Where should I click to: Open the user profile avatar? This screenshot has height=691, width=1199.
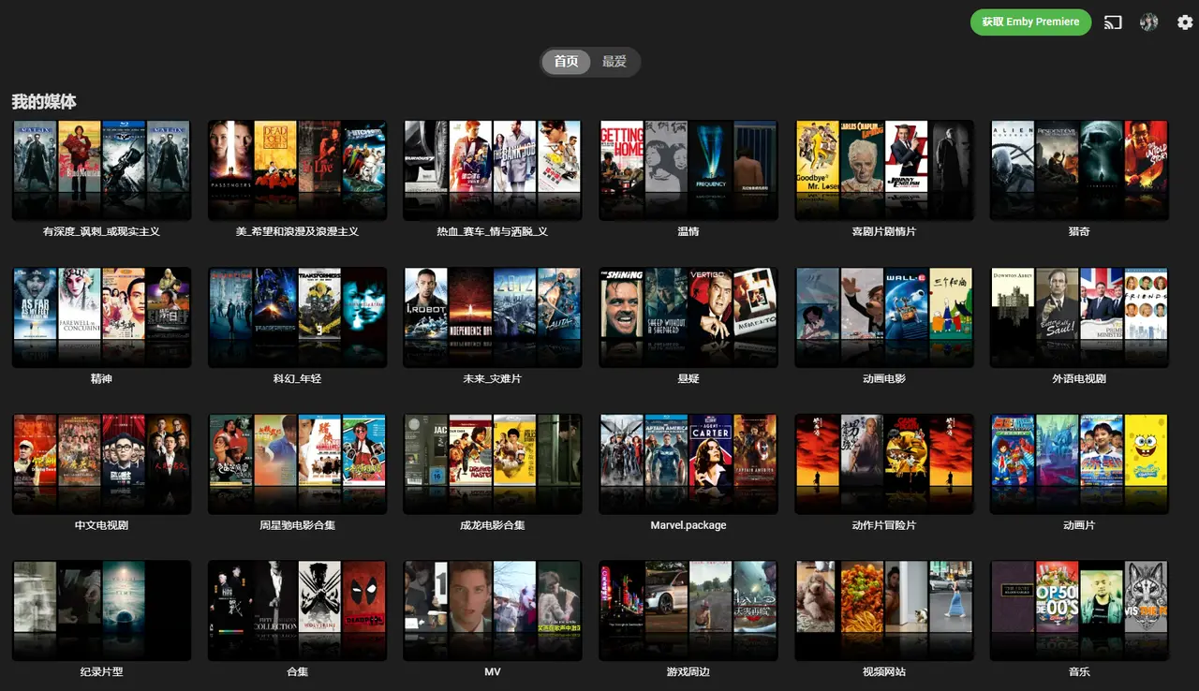(x=1148, y=22)
